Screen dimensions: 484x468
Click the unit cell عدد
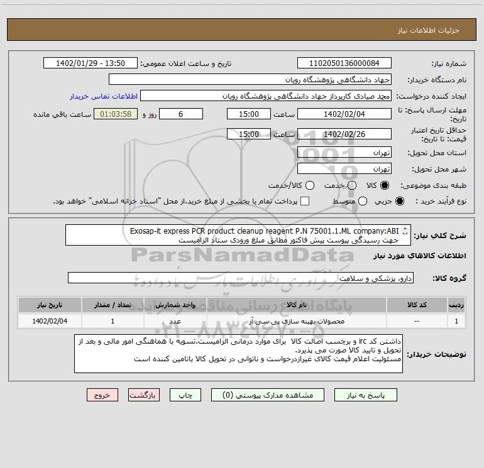pos(175,321)
